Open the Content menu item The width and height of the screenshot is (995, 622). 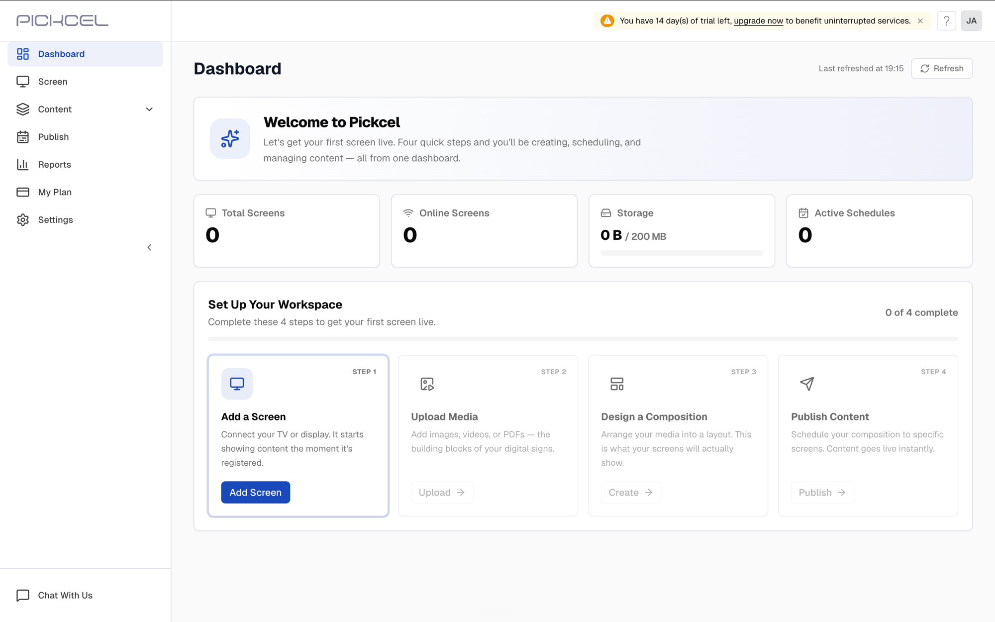(x=86, y=109)
